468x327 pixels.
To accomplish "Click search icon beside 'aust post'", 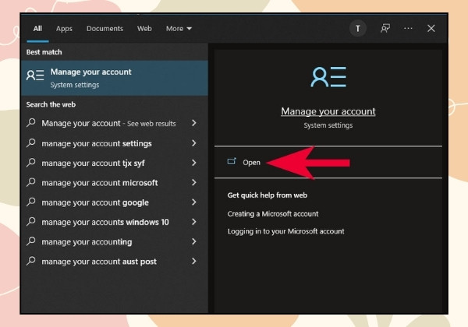I will pos(31,261).
